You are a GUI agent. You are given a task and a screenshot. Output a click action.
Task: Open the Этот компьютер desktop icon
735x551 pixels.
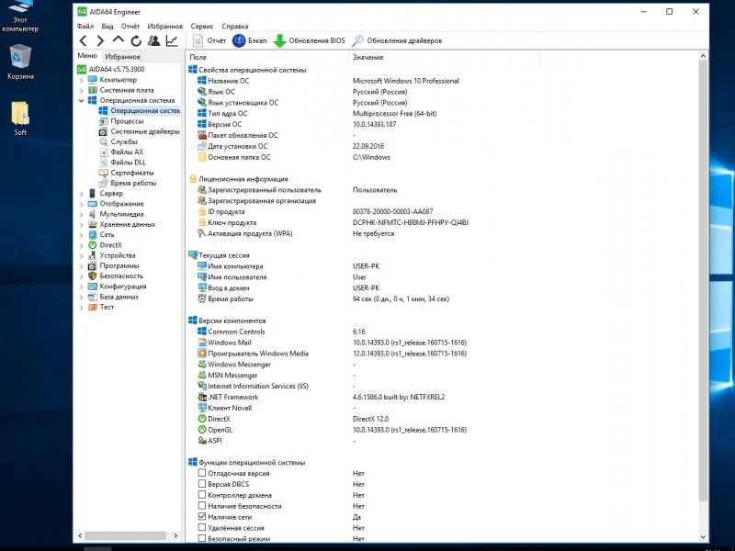(x=20, y=17)
